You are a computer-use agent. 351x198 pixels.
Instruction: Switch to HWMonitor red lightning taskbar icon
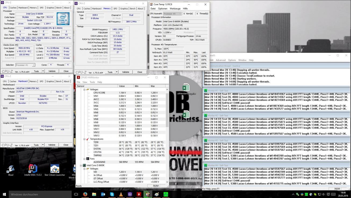(x=139, y=194)
